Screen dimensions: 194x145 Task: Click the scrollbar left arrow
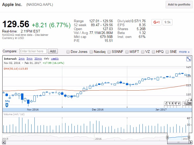[x=4, y=142]
